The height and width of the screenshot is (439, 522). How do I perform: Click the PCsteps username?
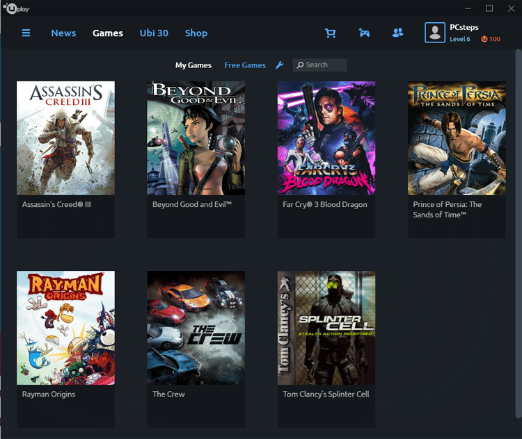[464, 27]
